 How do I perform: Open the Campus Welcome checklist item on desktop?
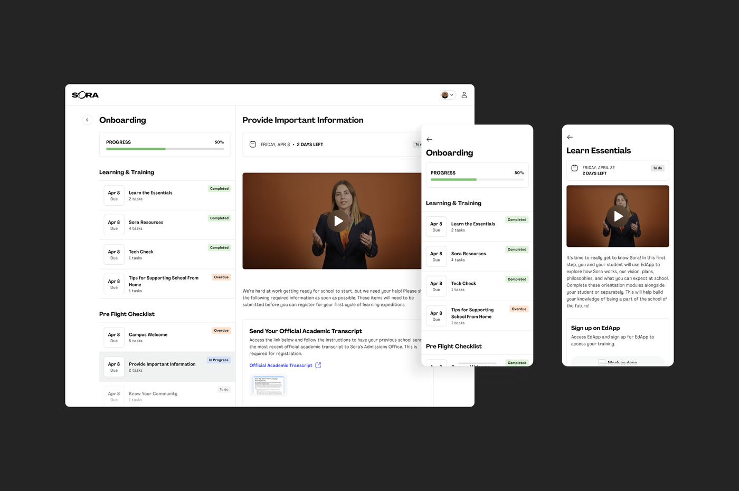(167, 338)
